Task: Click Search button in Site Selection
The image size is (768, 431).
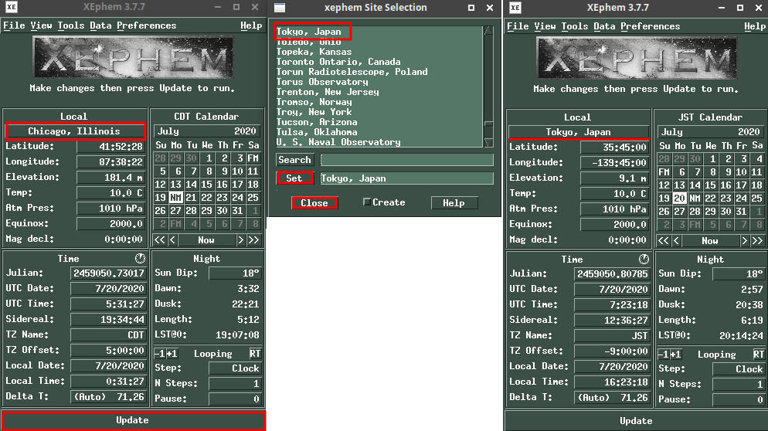Action: (295, 160)
